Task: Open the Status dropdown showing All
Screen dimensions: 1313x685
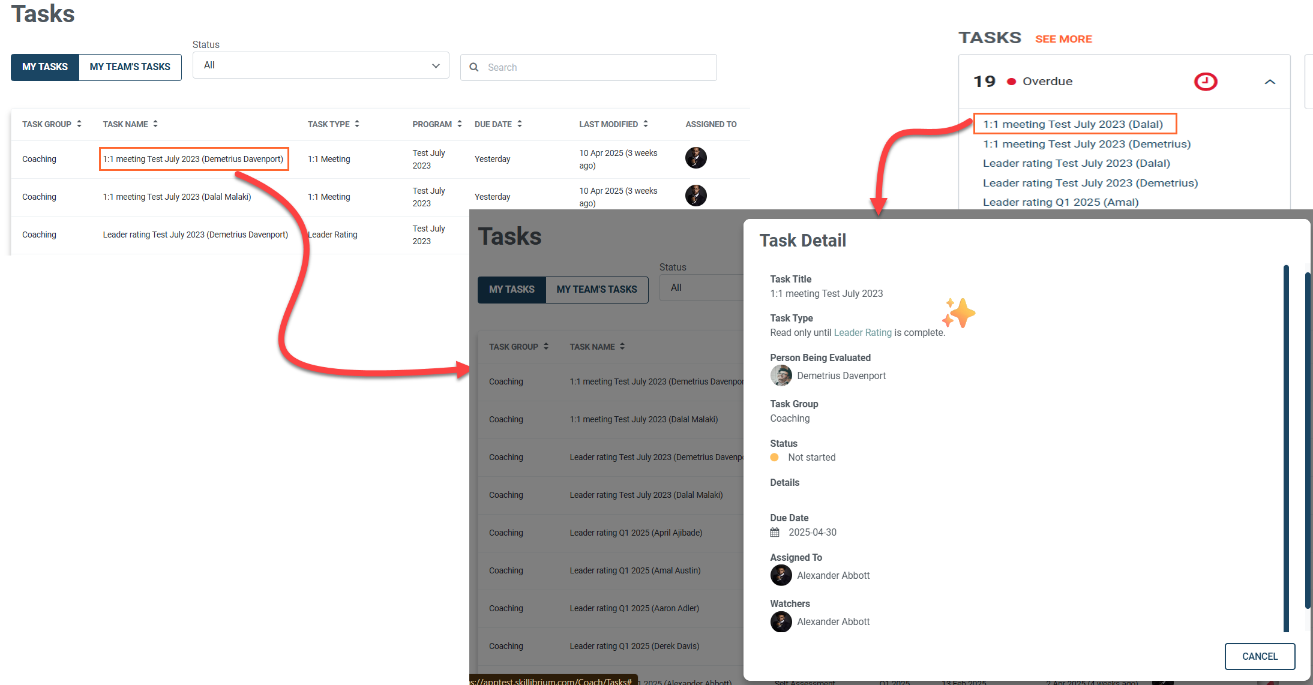Action: coord(321,65)
